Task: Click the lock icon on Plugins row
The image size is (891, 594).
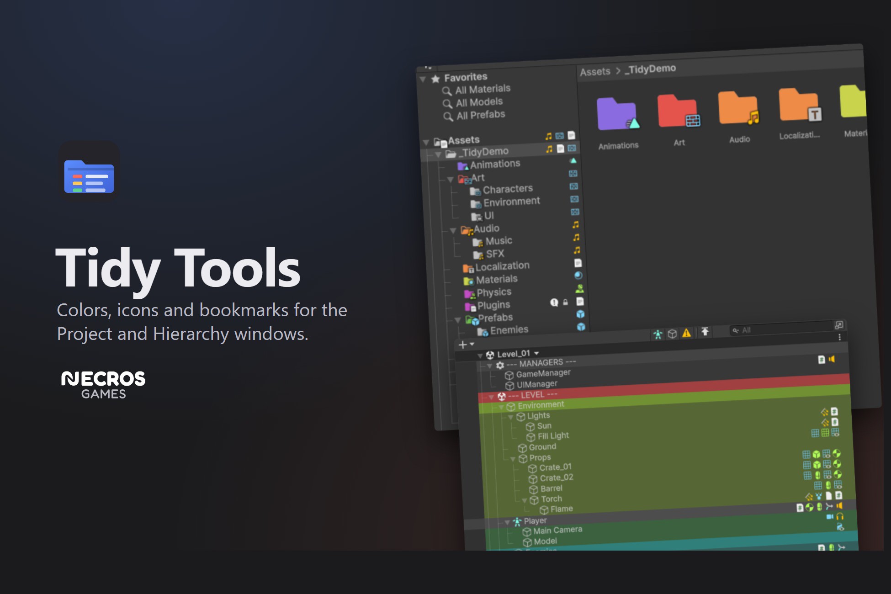Action: (x=566, y=302)
